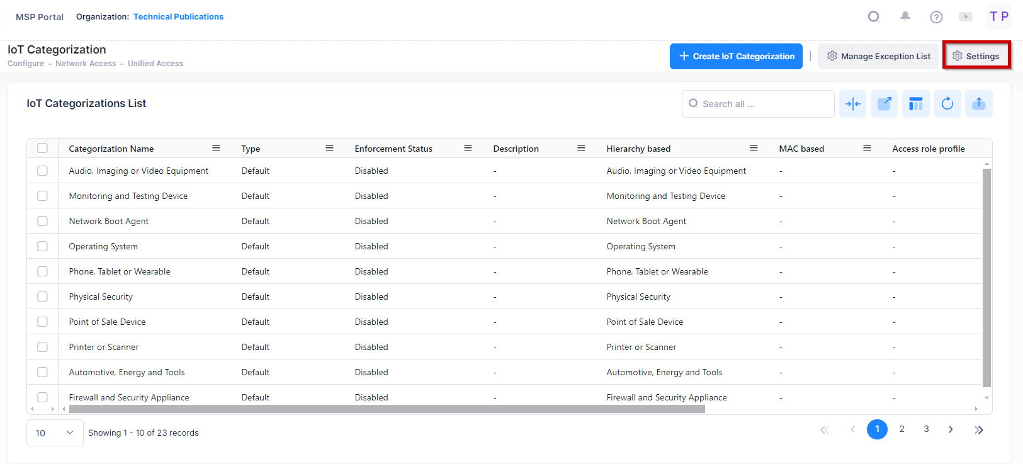The image size is (1023, 464).
Task: Open the help question mark icon
Action: (936, 17)
